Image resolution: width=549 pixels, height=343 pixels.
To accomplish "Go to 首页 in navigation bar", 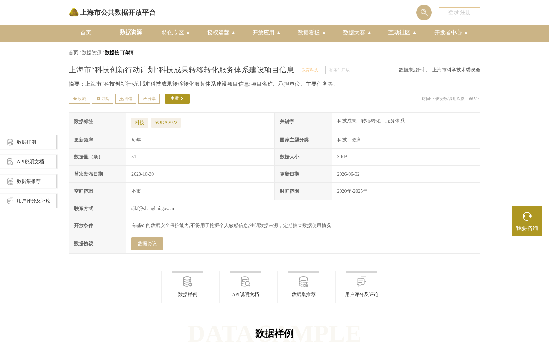I will pyautogui.click(x=86, y=33).
